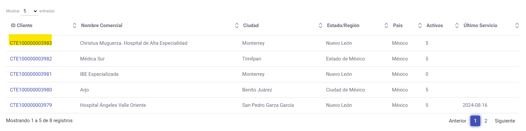Click the Último Servicio header label
This screenshot has width=526, height=131.
coord(480,25)
